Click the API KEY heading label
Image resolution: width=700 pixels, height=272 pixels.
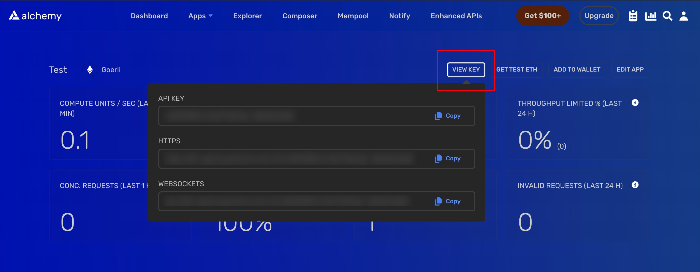pyautogui.click(x=171, y=98)
